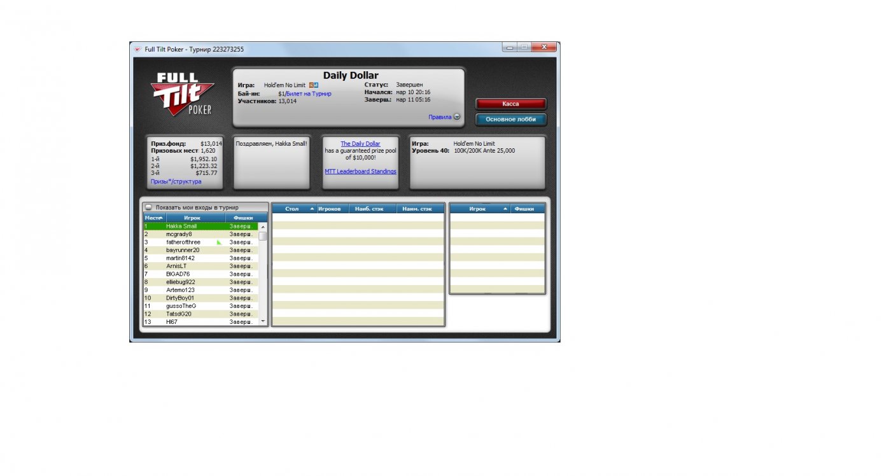Click the game type icon next to Hold'em No Limit

point(313,85)
